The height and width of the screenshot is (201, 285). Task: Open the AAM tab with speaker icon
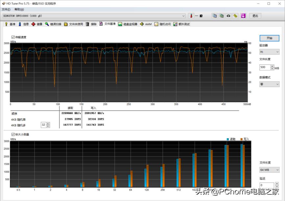click(146, 24)
